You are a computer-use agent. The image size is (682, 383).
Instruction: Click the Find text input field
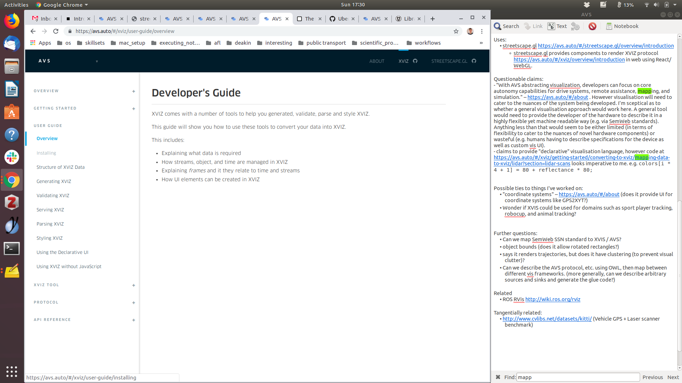pyautogui.click(x=578, y=377)
